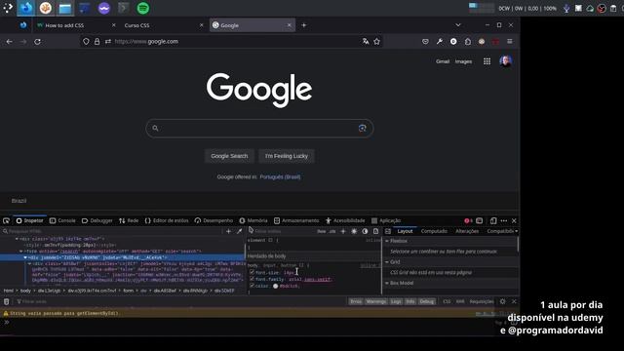Collapse the div class o3j99 node

pyautogui.click(x=17, y=239)
